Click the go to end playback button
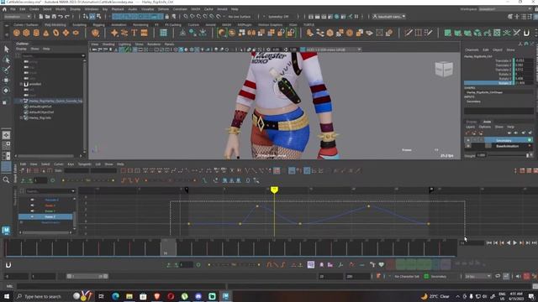538x302 pixels. pyautogui.click(x=534, y=242)
